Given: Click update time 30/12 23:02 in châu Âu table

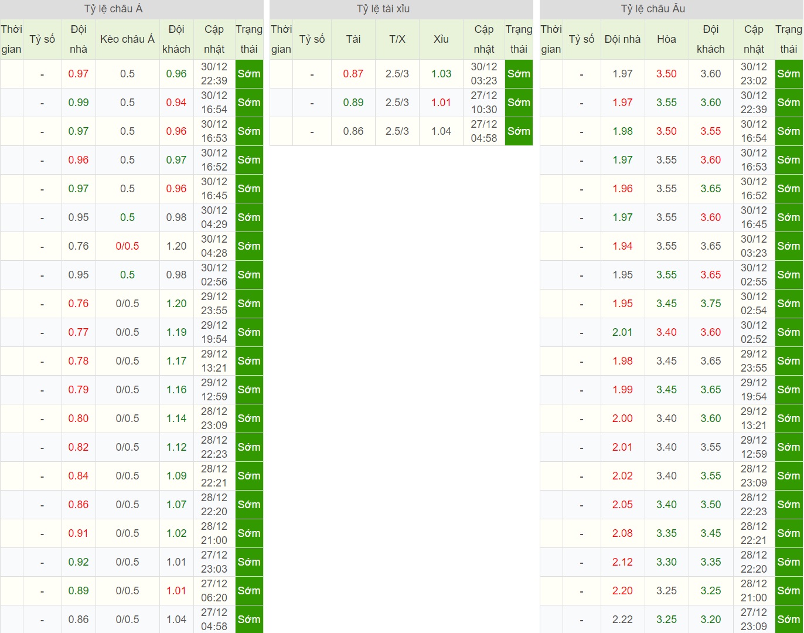Looking at the screenshot, I should (754, 74).
